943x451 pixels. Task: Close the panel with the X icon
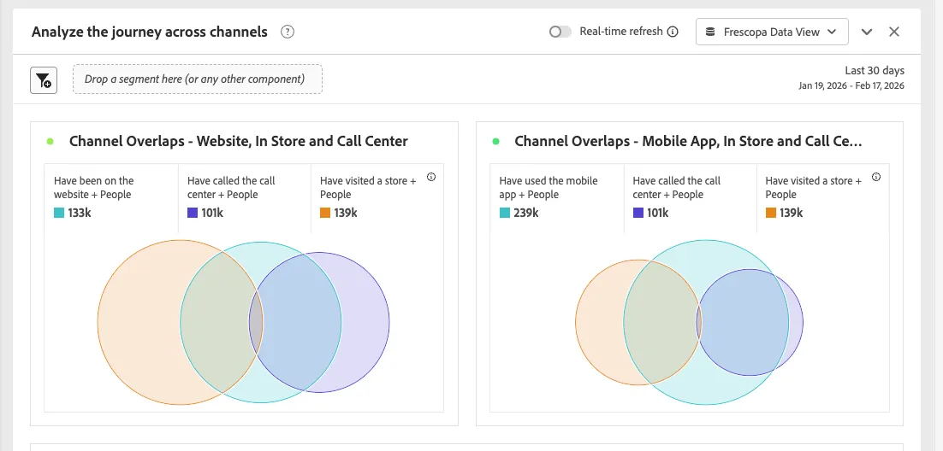pos(894,32)
